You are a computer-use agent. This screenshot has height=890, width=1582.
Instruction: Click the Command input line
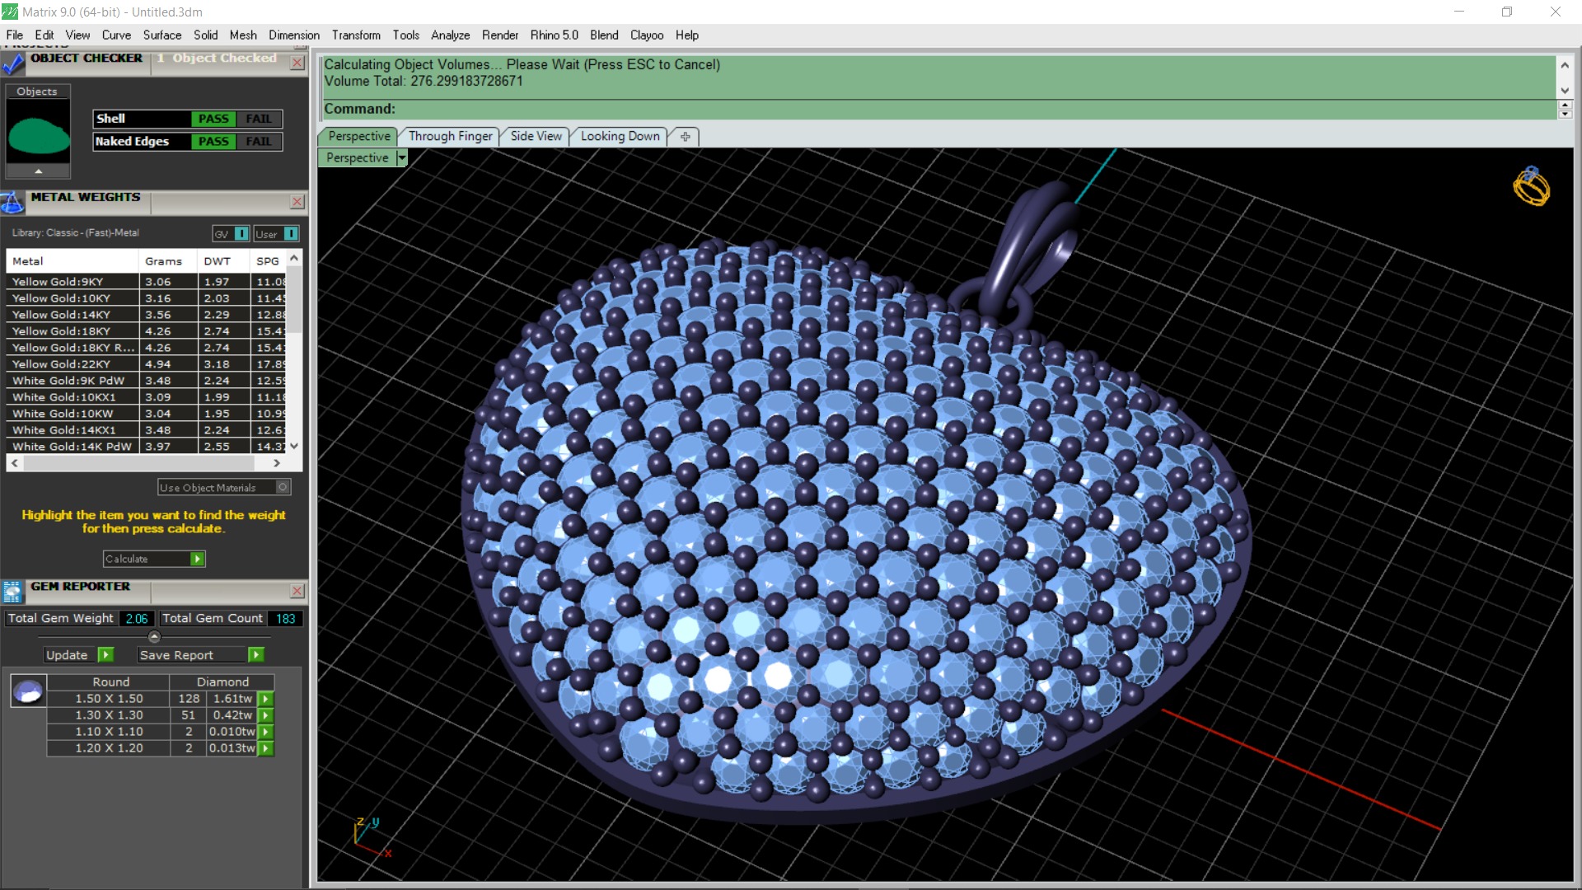point(939,109)
